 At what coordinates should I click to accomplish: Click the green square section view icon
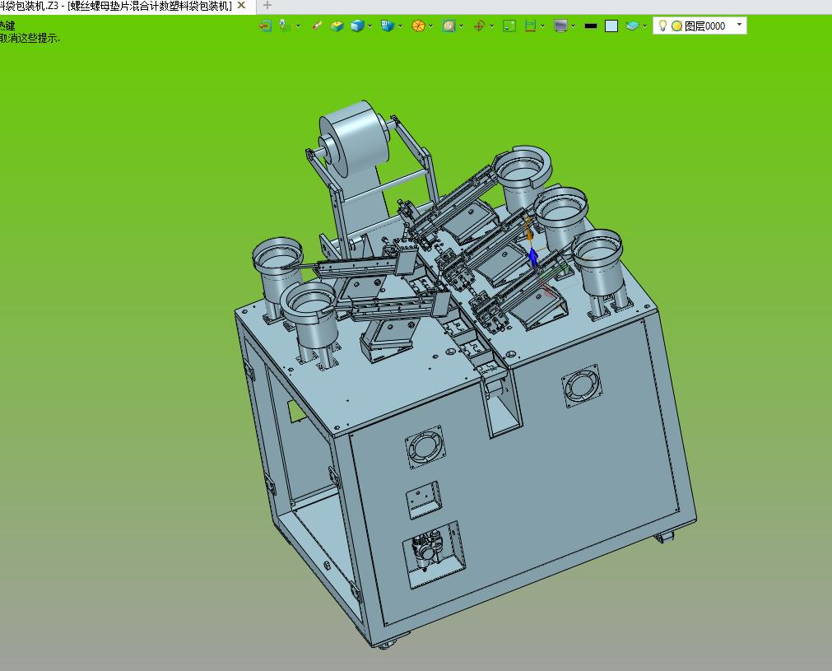pyautogui.click(x=509, y=26)
